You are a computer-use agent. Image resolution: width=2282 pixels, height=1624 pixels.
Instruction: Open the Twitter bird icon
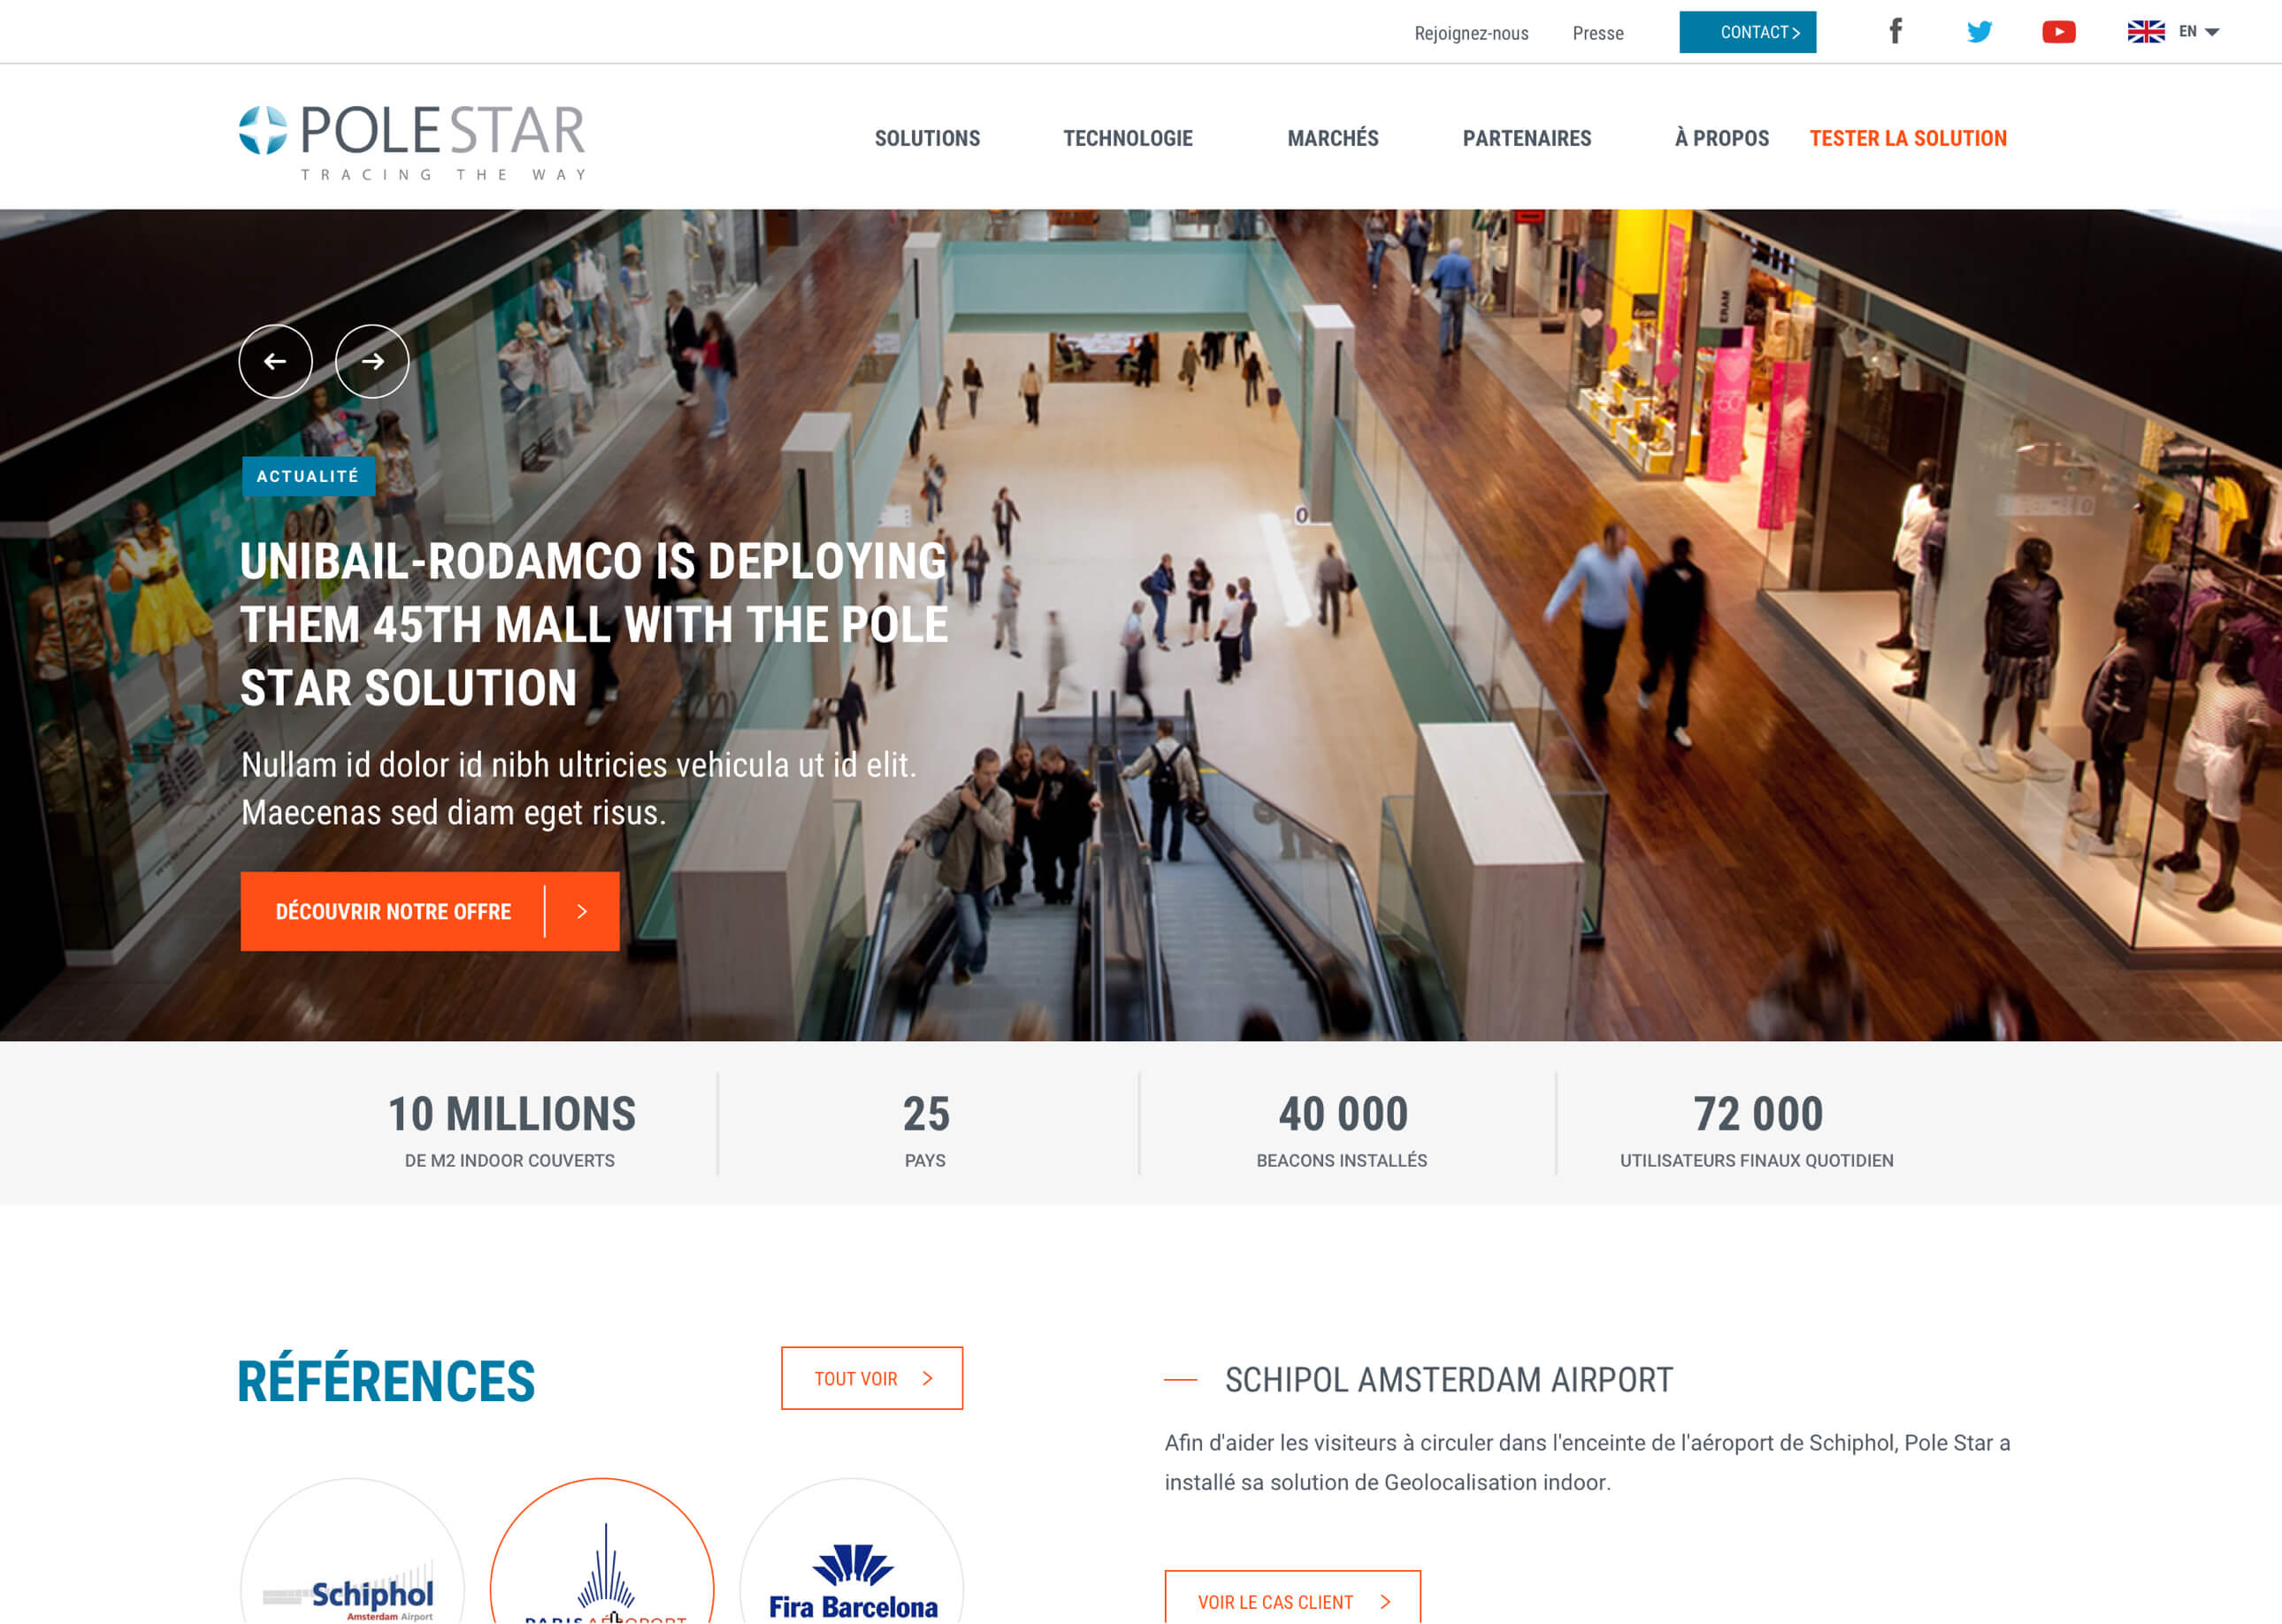click(1979, 32)
